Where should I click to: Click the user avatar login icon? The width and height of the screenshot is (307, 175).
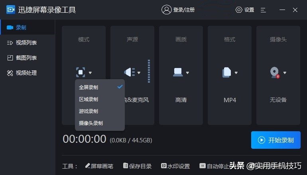(x=166, y=10)
